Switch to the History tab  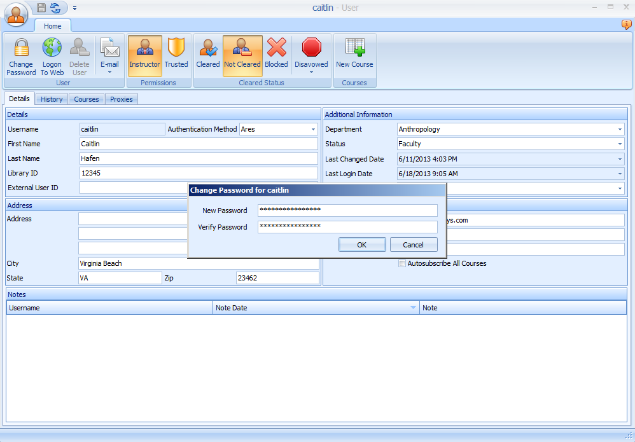(x=52, y=99)
